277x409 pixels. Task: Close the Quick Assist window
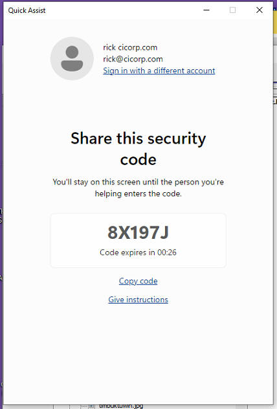260,10
